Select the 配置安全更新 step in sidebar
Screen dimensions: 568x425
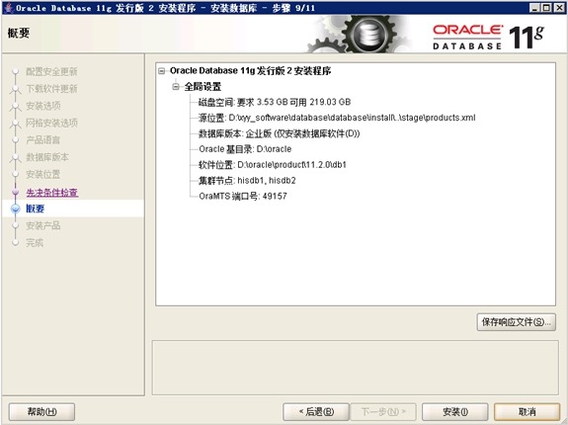point(51,72)
